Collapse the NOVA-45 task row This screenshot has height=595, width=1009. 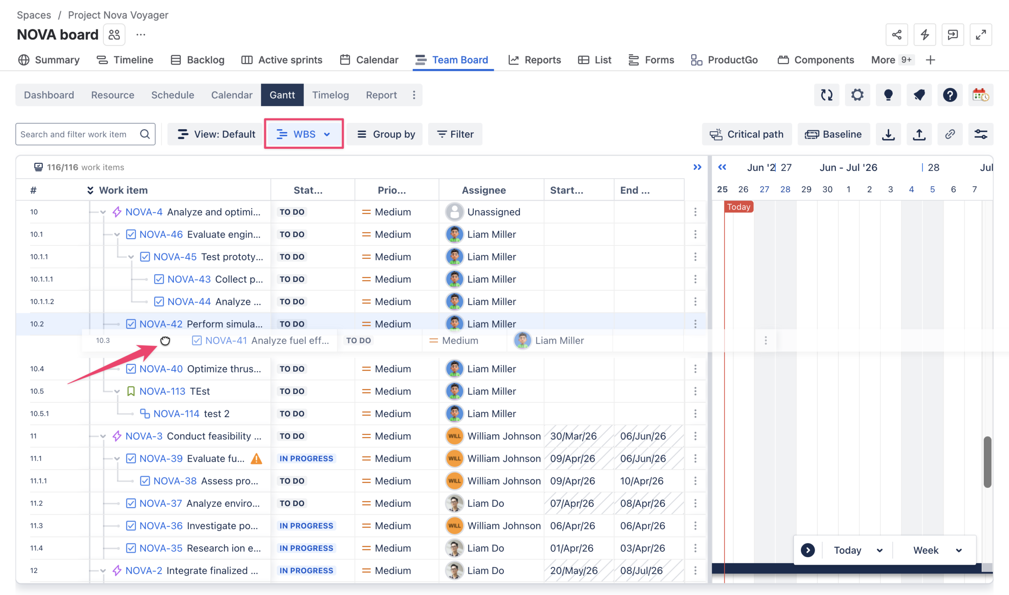pyautogui.click(x=131, y=257)
